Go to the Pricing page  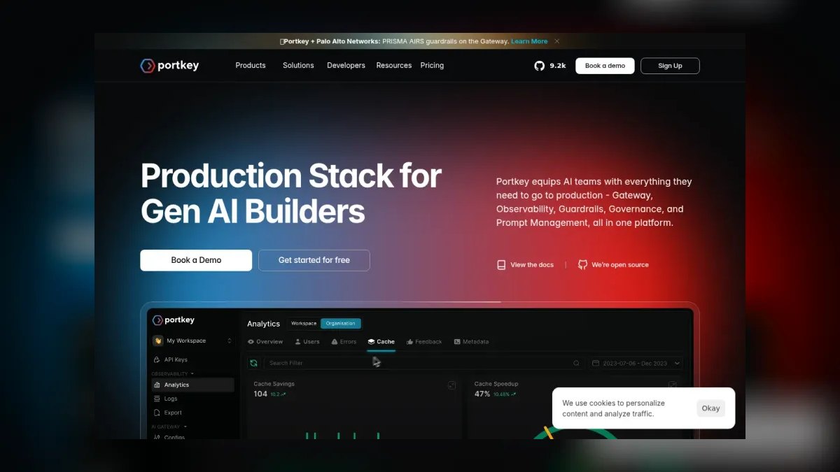click(432, 66)
